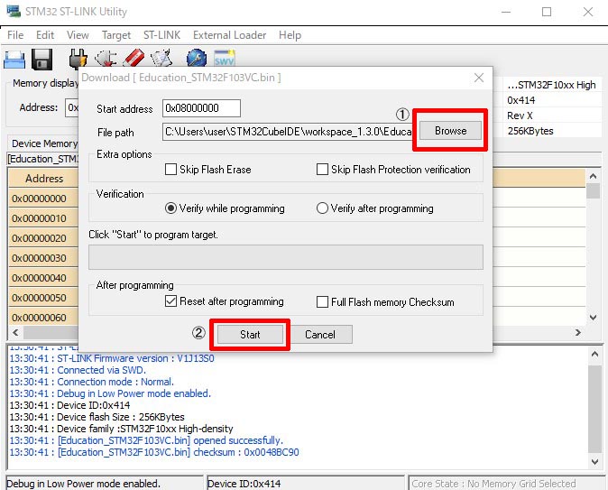This screenshot has width=608, height=490.
Task: Click the log panel scroll up arrow
Action: point(594,354)
